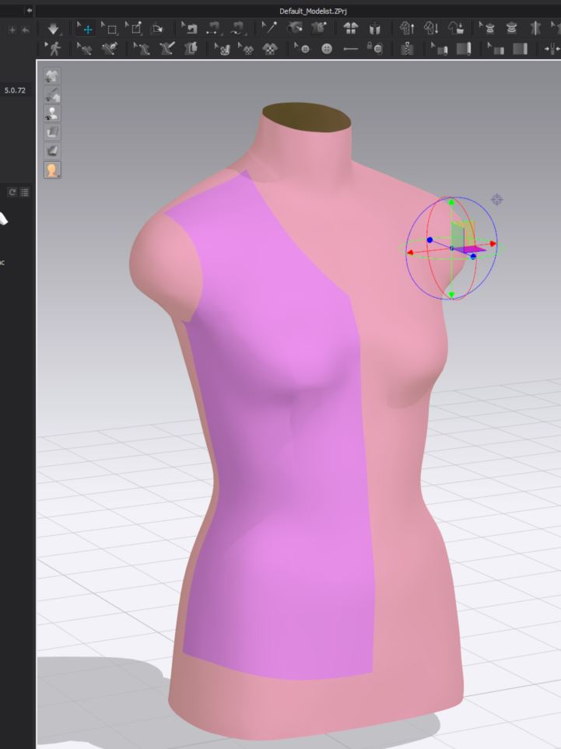561x749 pixels.
Task: Select the Edit Sewing tool
Action: click(190, 29)
